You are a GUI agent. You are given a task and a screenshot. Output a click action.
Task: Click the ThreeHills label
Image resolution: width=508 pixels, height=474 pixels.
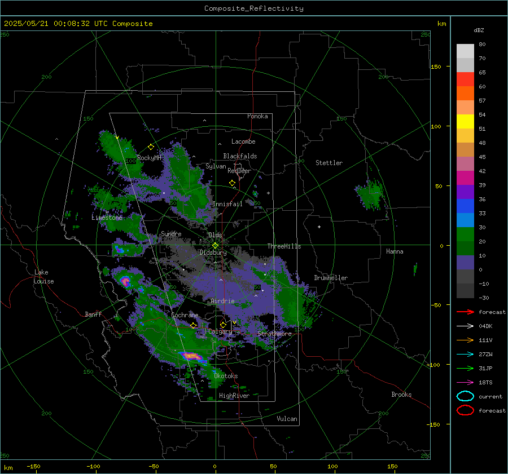point(284,246)
